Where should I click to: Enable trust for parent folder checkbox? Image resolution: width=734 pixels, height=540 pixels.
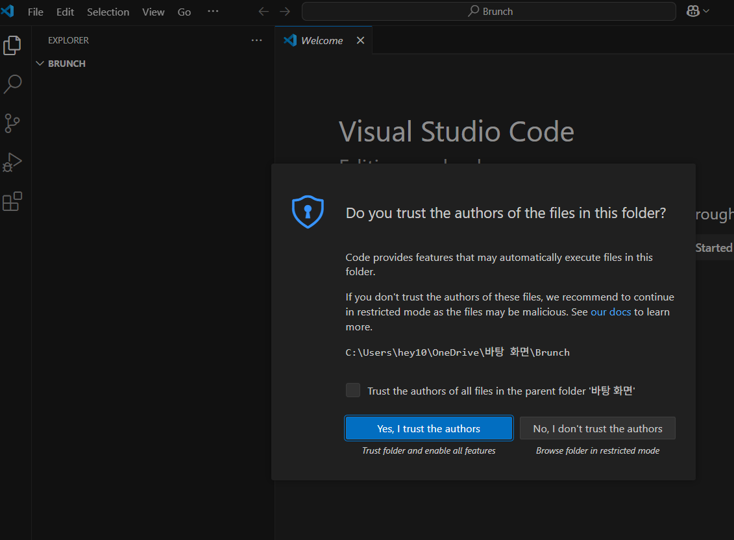353,390
